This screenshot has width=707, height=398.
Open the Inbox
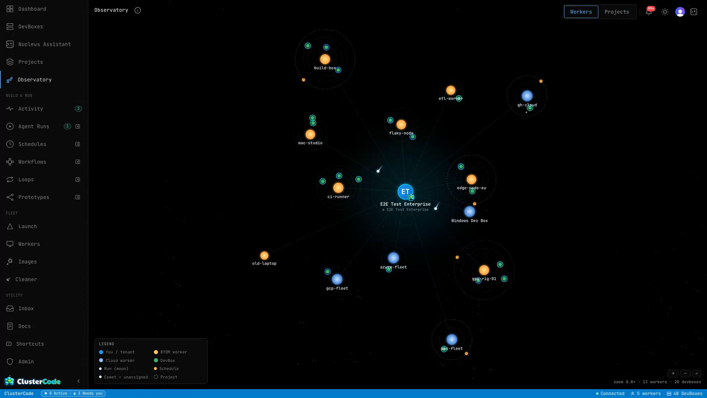click(x=44, y=308)
